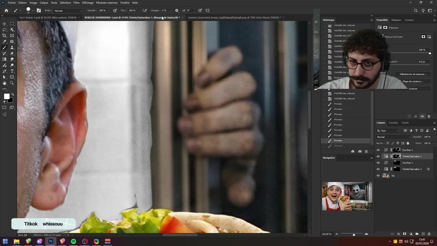The image size is (437, 246).
Task: Select the Rectangle shape tool
Action: (x=12, y=77)
